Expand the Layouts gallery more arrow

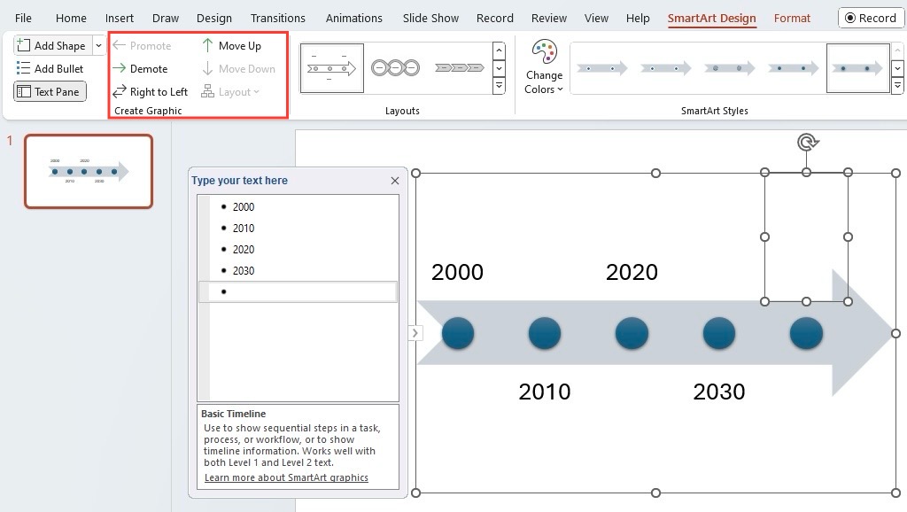[499, 86]
